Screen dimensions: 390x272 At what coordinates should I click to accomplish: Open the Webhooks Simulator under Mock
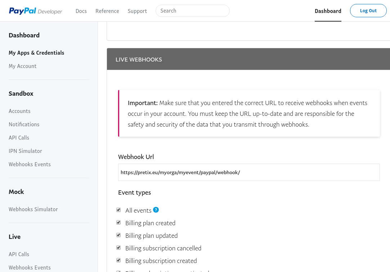pos(33,209)
